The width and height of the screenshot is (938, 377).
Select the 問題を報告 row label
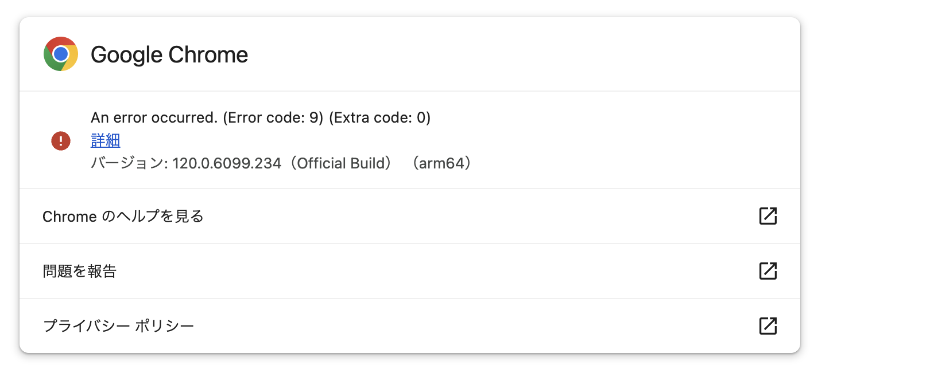tap(80, 271)
